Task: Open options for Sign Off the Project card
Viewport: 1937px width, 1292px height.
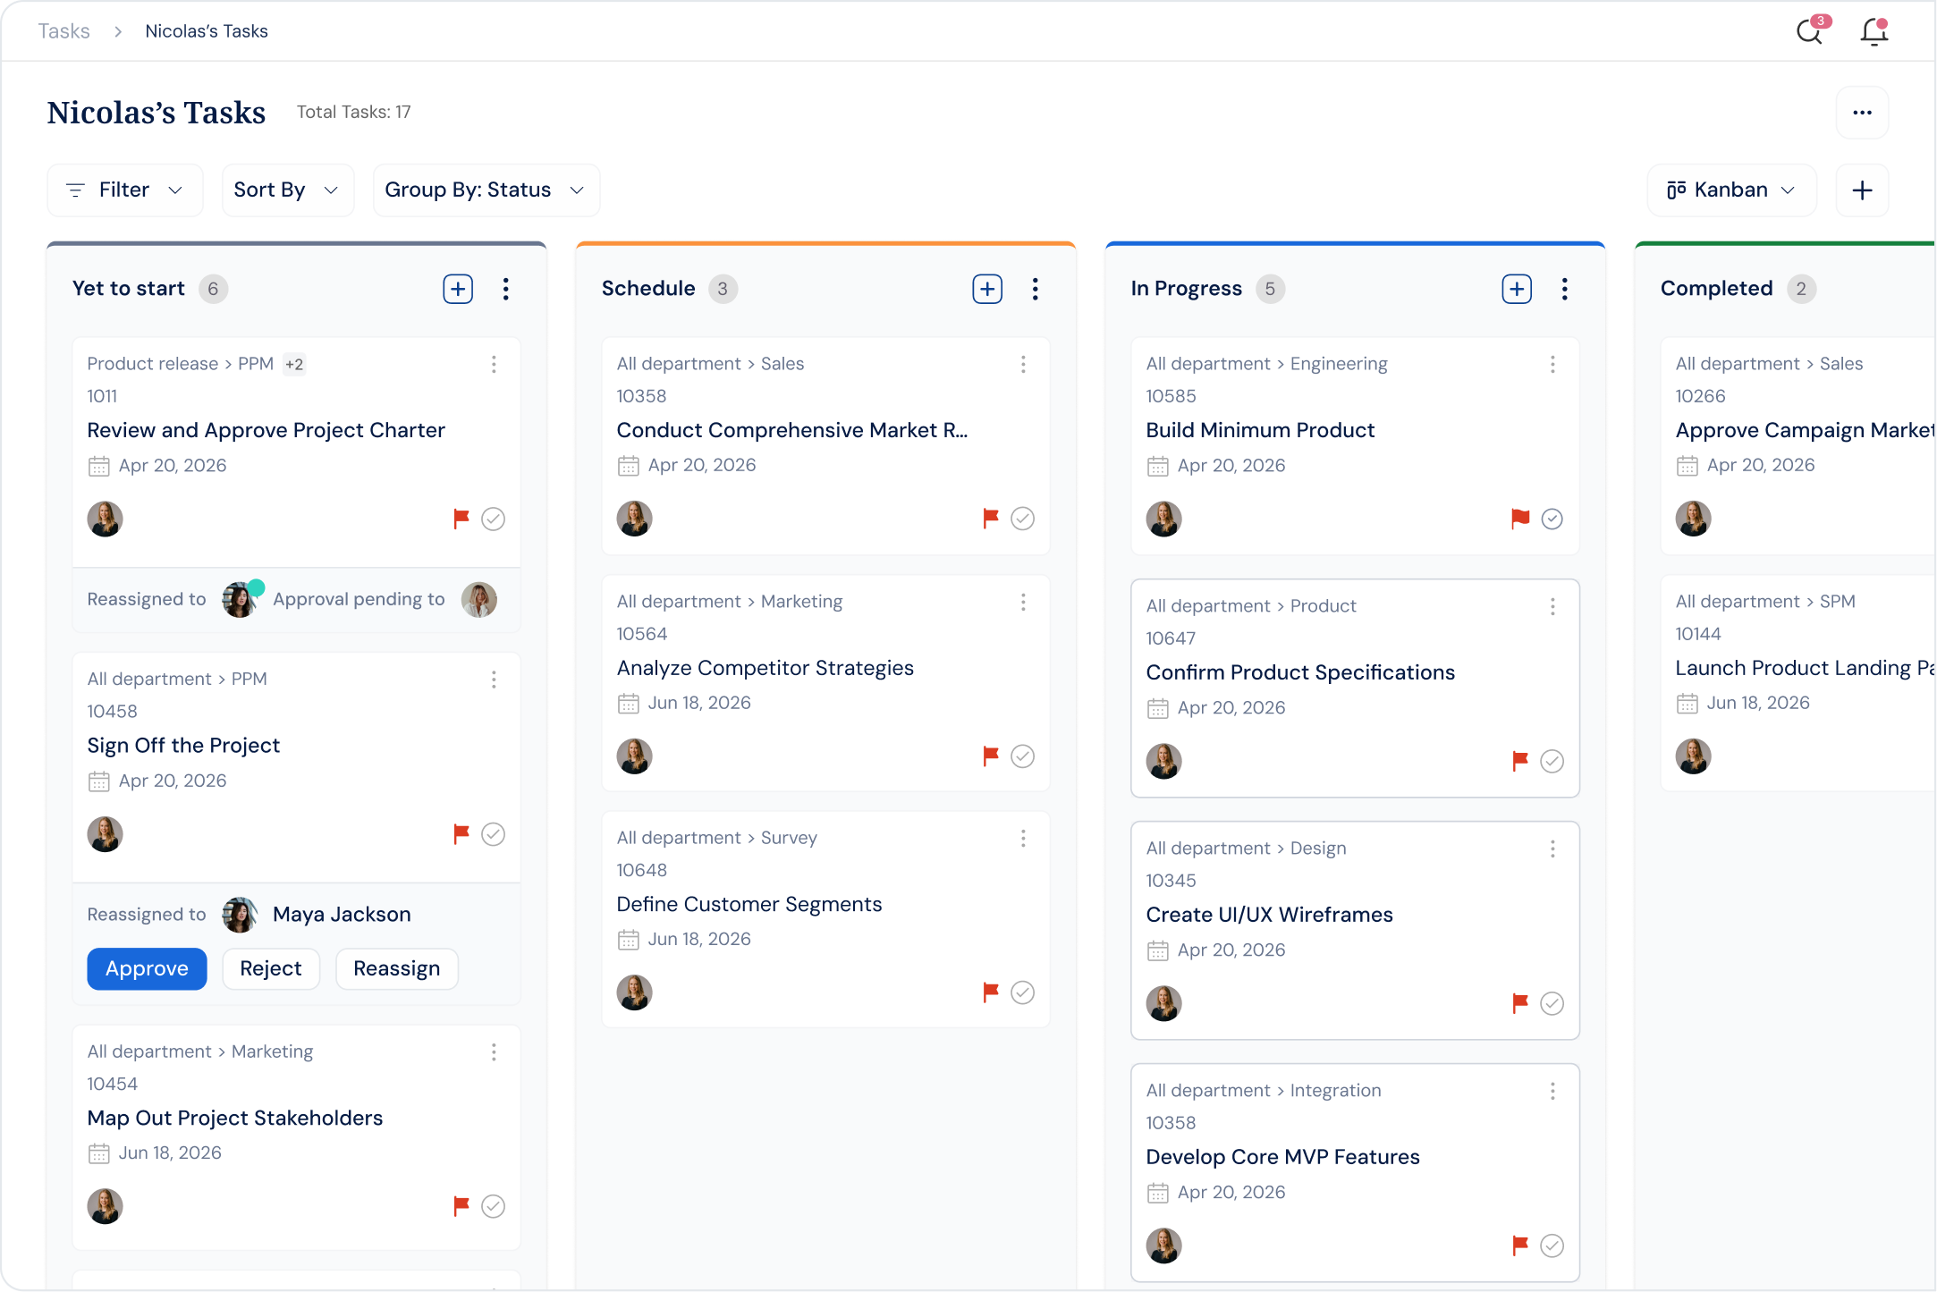Action: [494, 680]
